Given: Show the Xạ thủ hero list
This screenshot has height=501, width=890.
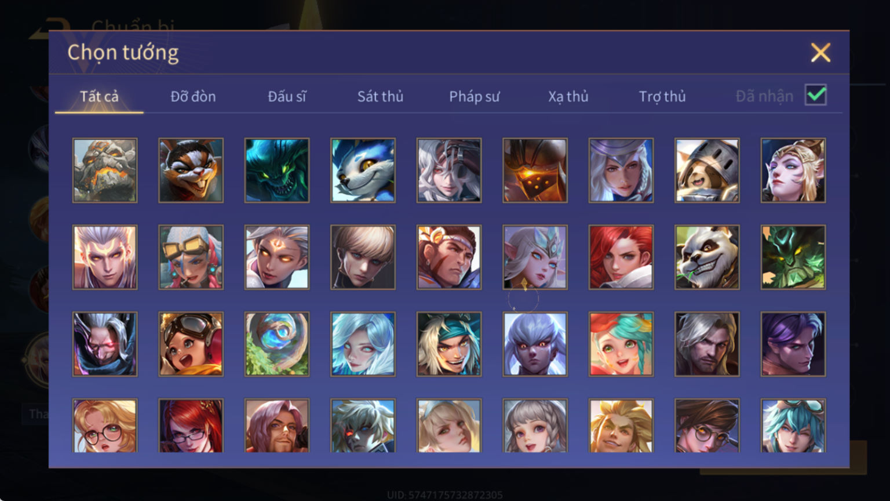Looking at the screenshot, I should 568,96.
